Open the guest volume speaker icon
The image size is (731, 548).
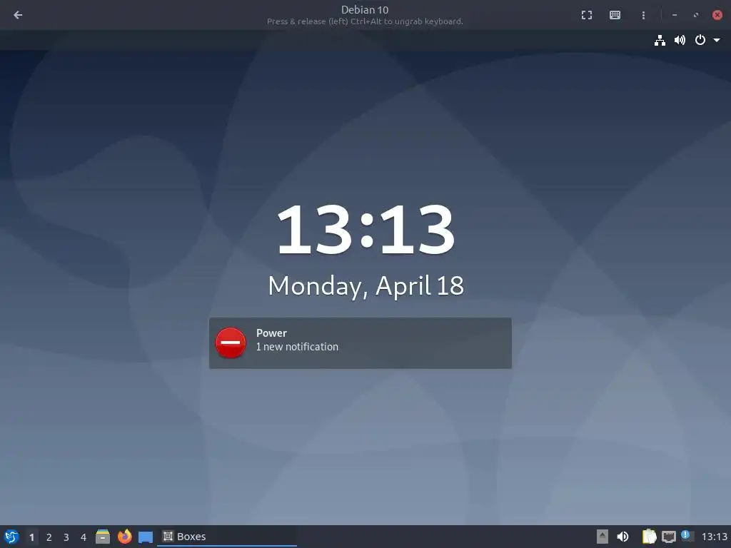(x=680, y=41)
